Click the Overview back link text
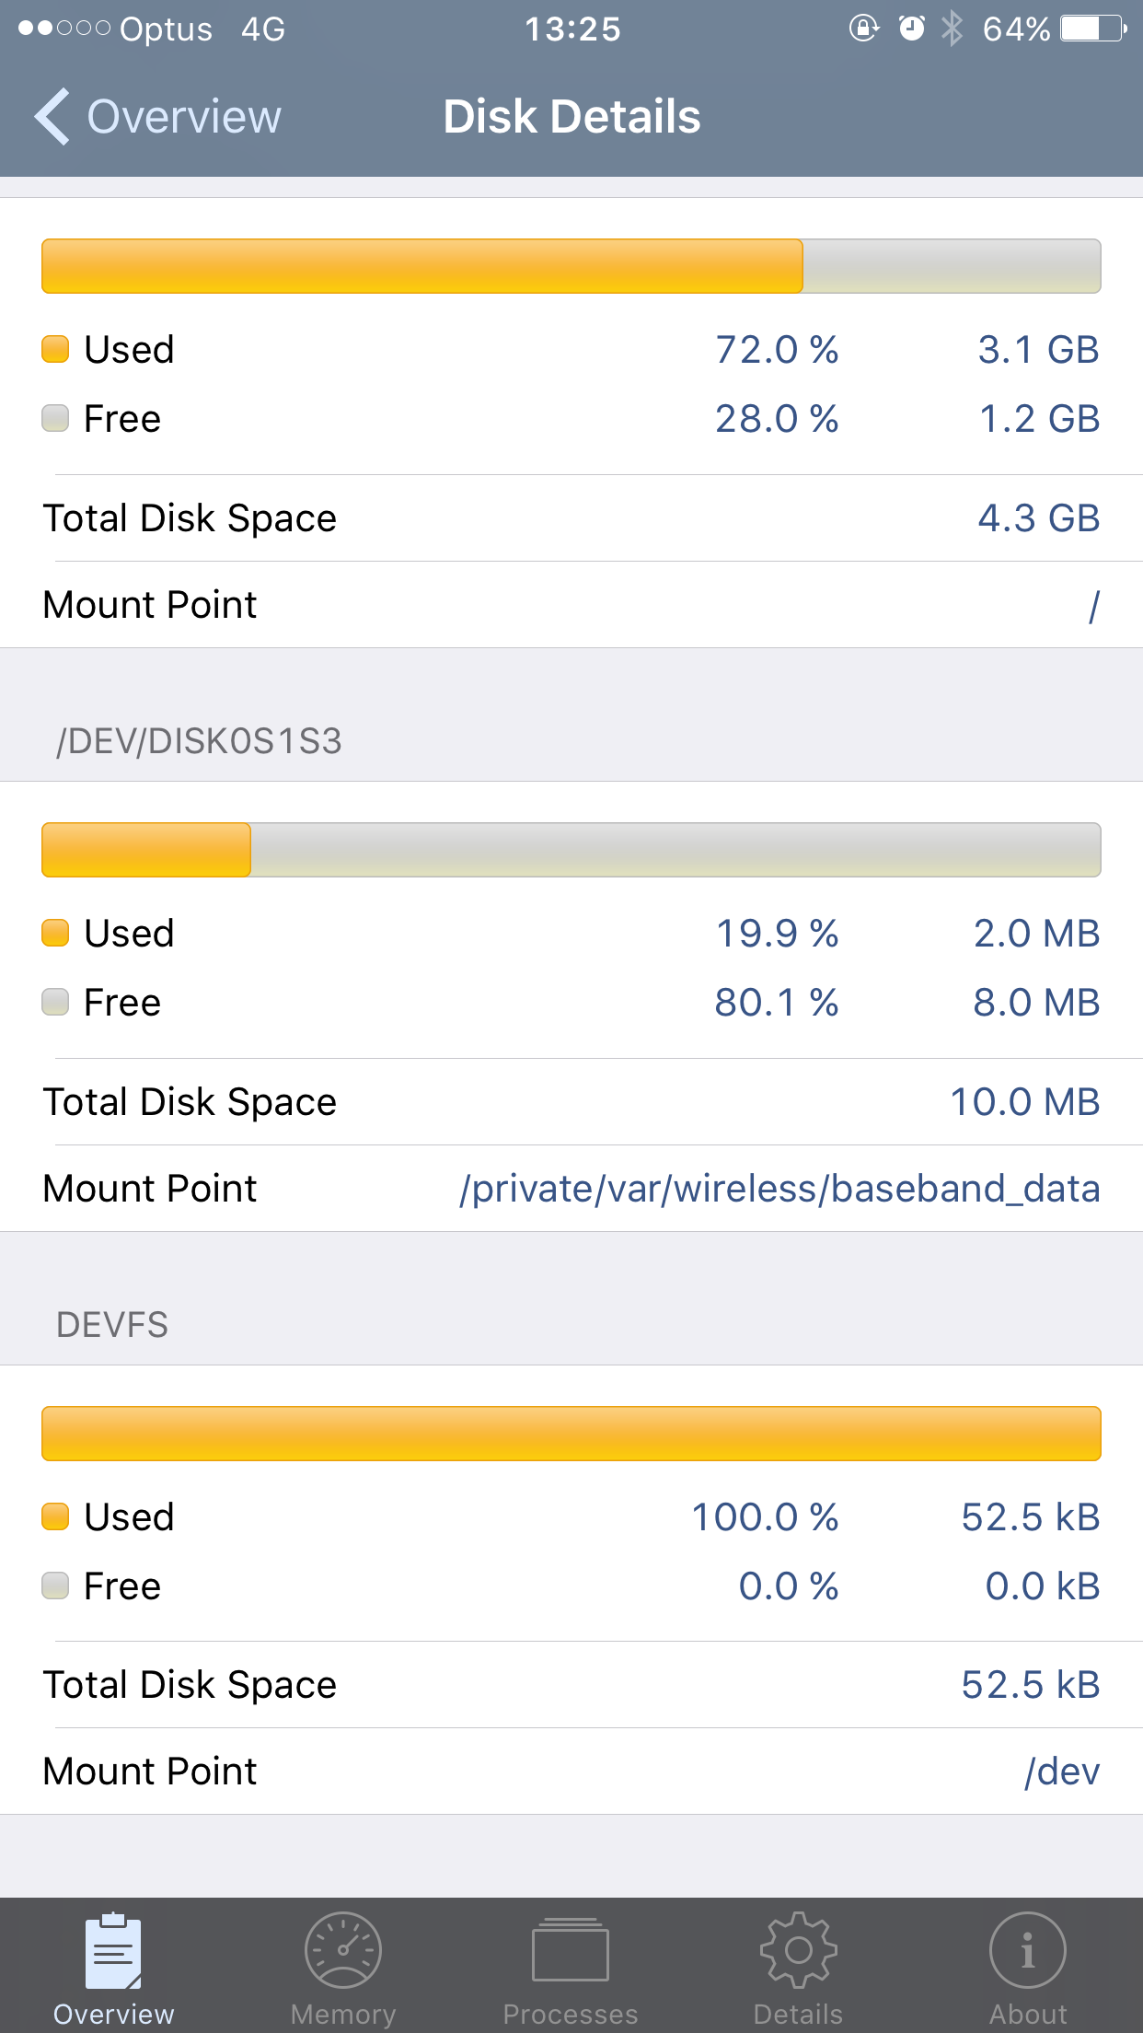This screenshot has width=1143, height=2033. pos(184,117)
